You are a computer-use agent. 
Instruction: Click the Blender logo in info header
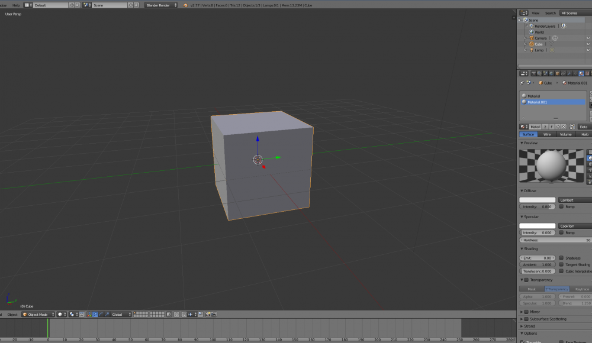(x=185, y=5)
